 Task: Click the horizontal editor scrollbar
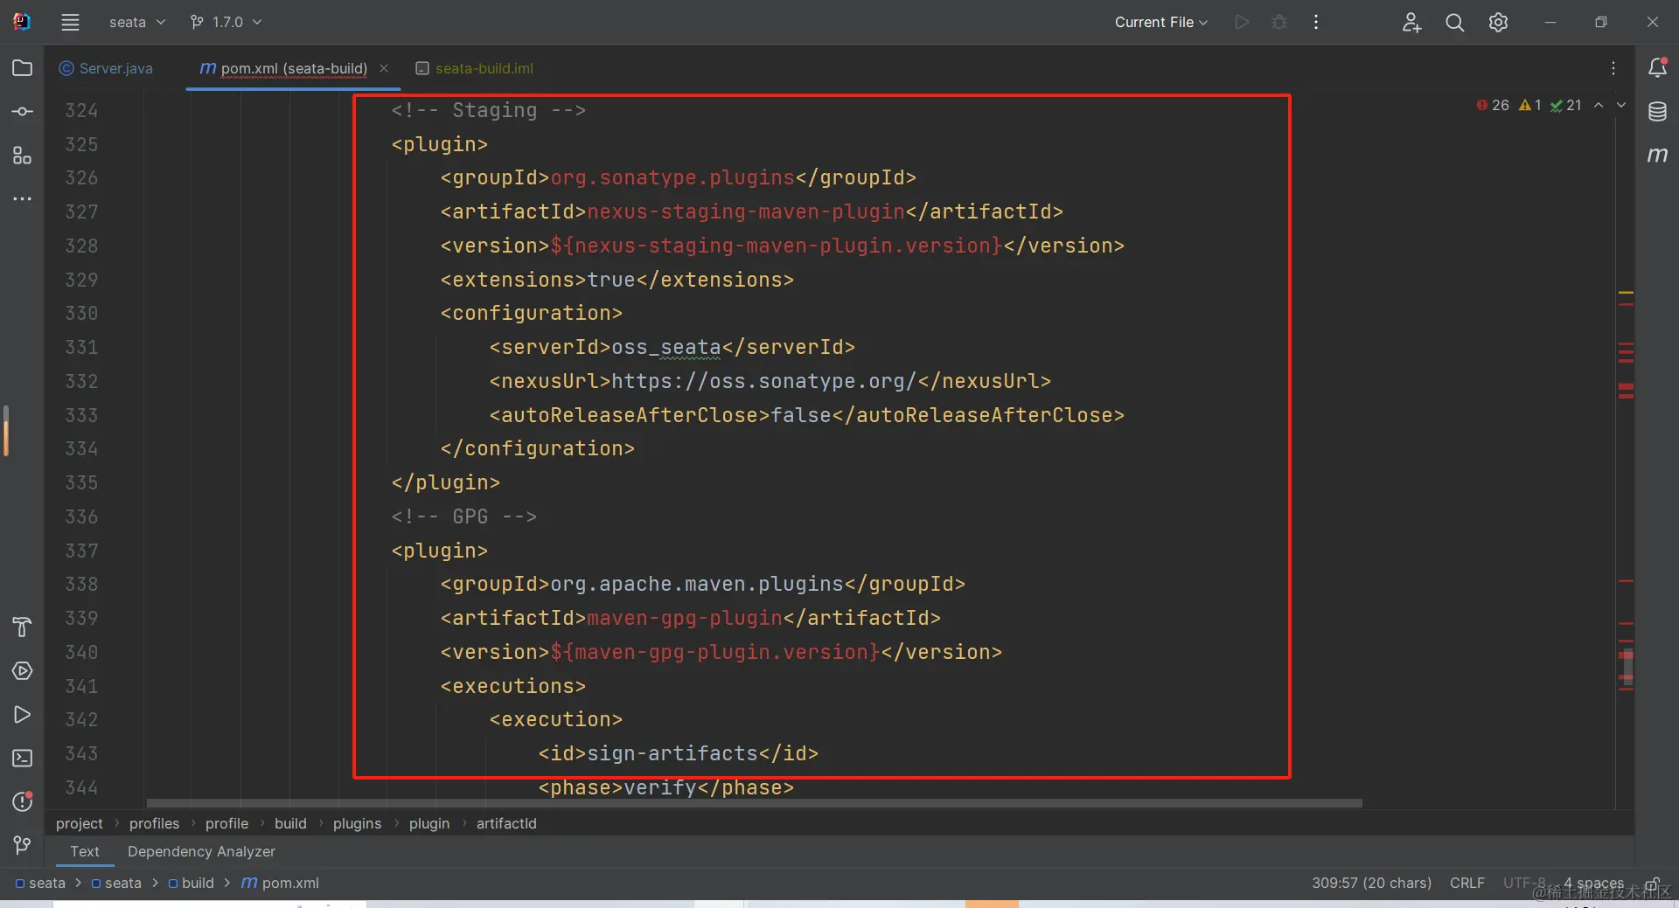[755, 803]
